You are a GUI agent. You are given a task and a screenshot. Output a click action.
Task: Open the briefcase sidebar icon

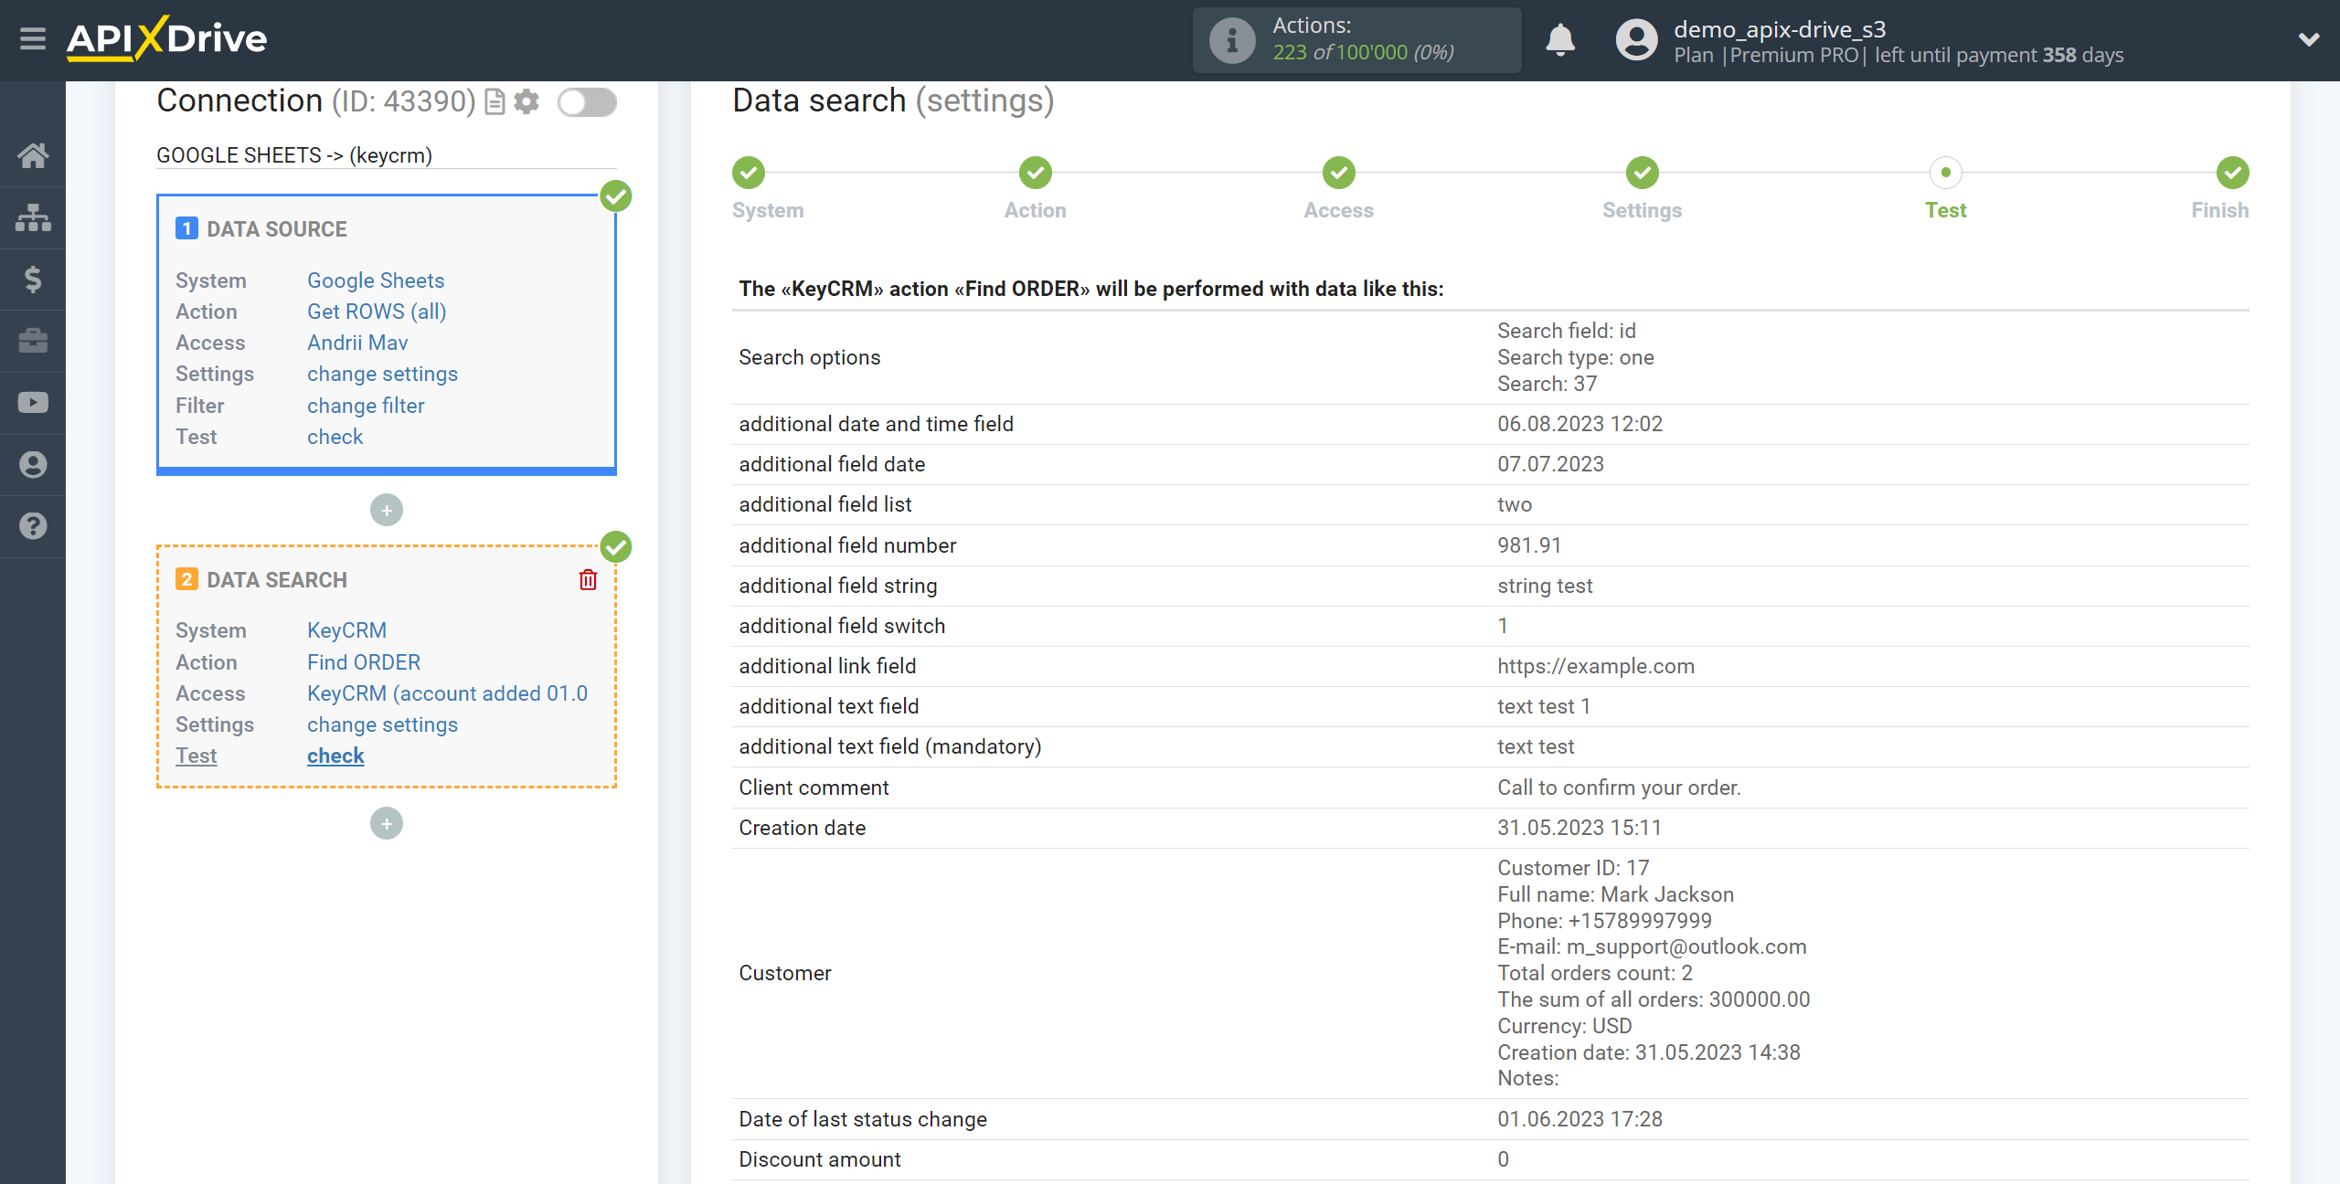click(x=33, y=341)
